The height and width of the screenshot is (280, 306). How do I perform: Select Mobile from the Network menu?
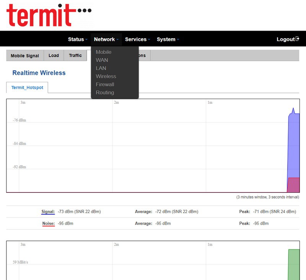tap(104, 52)
